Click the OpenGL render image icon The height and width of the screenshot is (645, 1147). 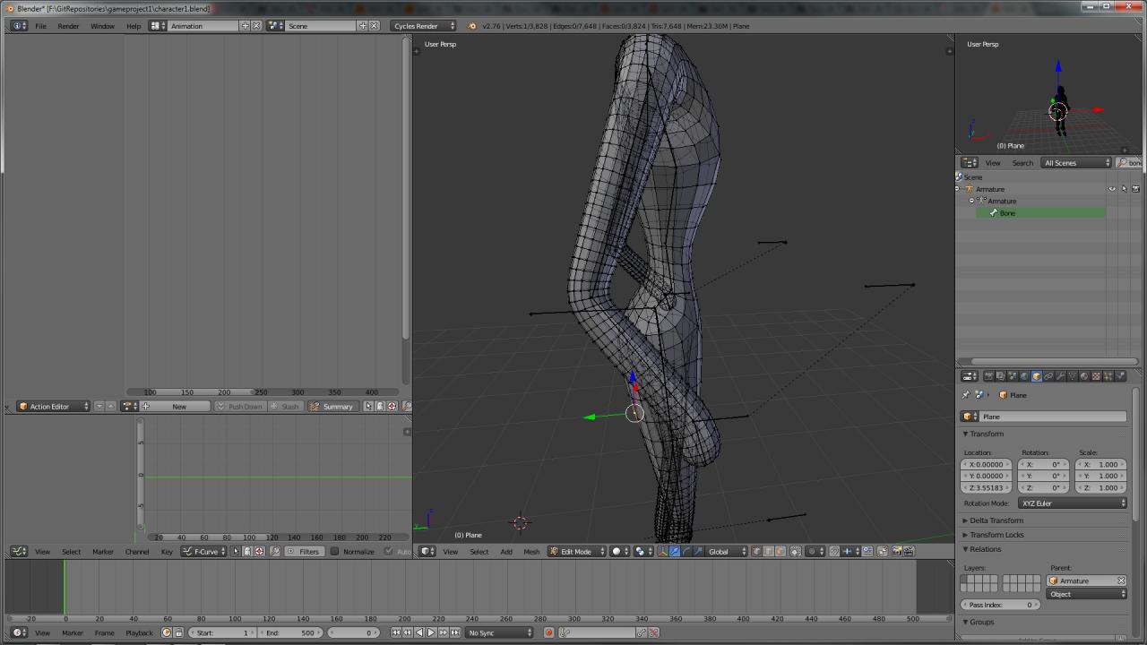[x=897, y=551]
